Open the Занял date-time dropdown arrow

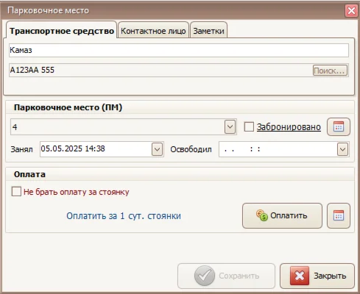[x=157, y=149]
